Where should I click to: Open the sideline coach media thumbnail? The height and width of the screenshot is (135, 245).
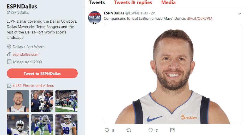(42, 101)
